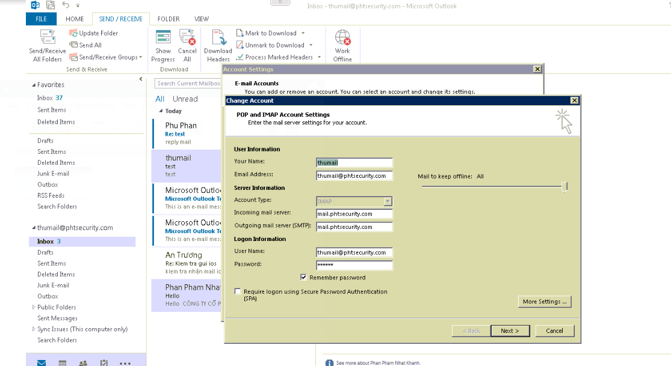Click the Email Address input field
Viewport: 671px width, 366px height.
(354, 175)
